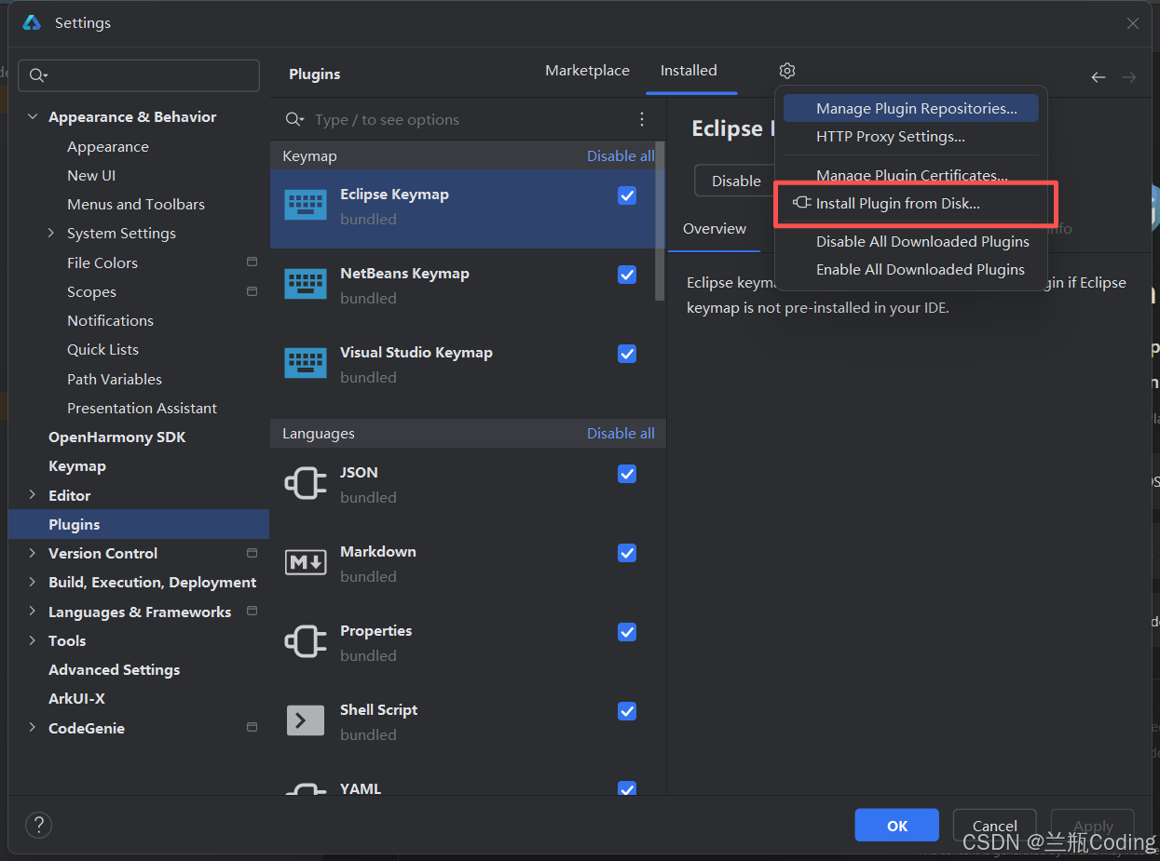1160x861 pixels.
Task: Click the Cancel button
Action: (995, 826)
